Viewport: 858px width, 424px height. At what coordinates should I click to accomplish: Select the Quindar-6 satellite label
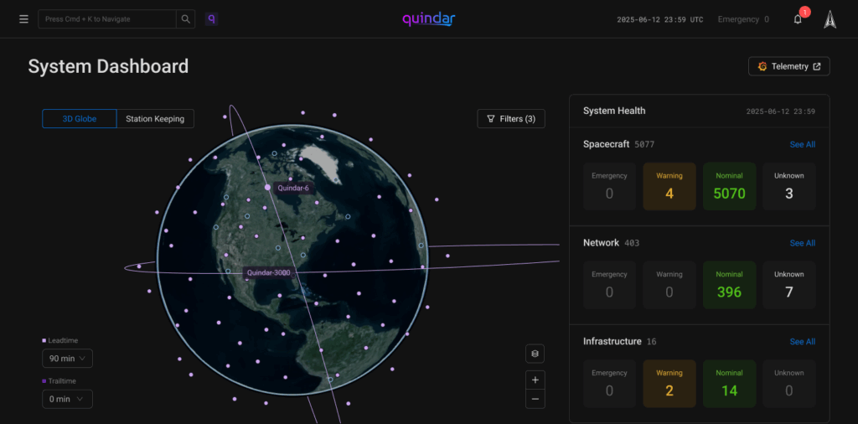293,189
